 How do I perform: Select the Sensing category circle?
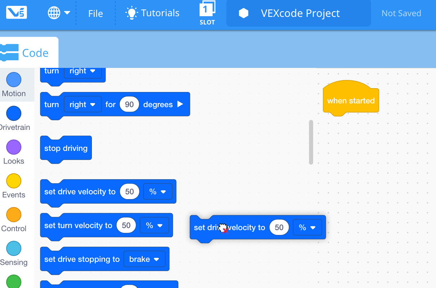pos(14,248)
